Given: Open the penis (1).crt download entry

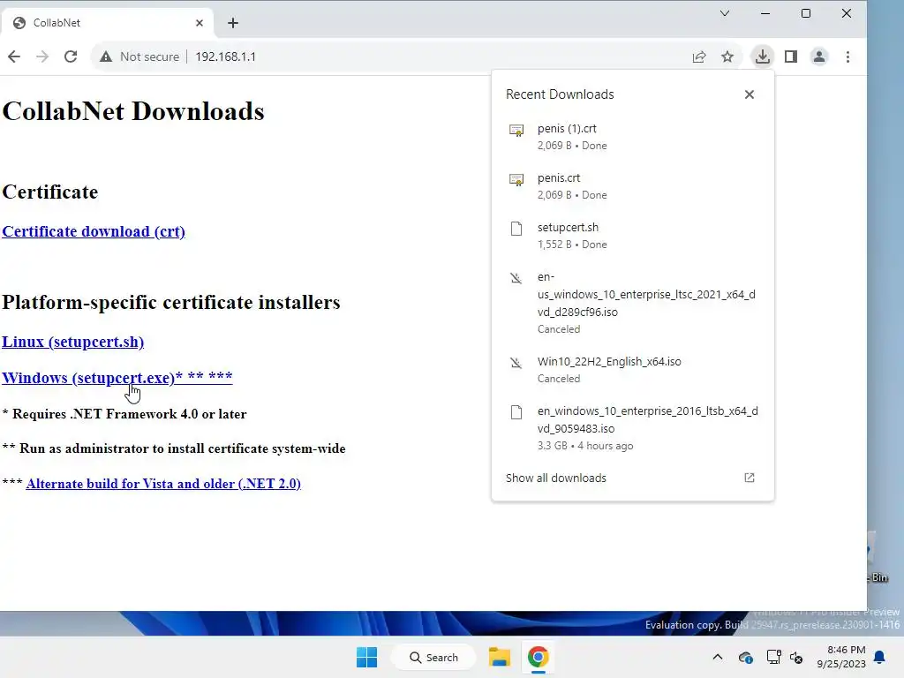Looking at the screenshot, I should (632, 137).
